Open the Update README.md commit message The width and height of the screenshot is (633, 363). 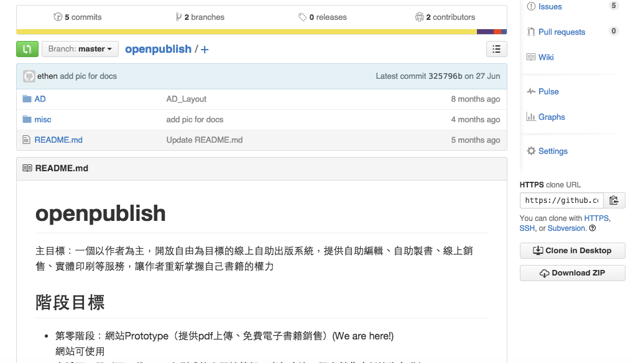click(205, 140)
